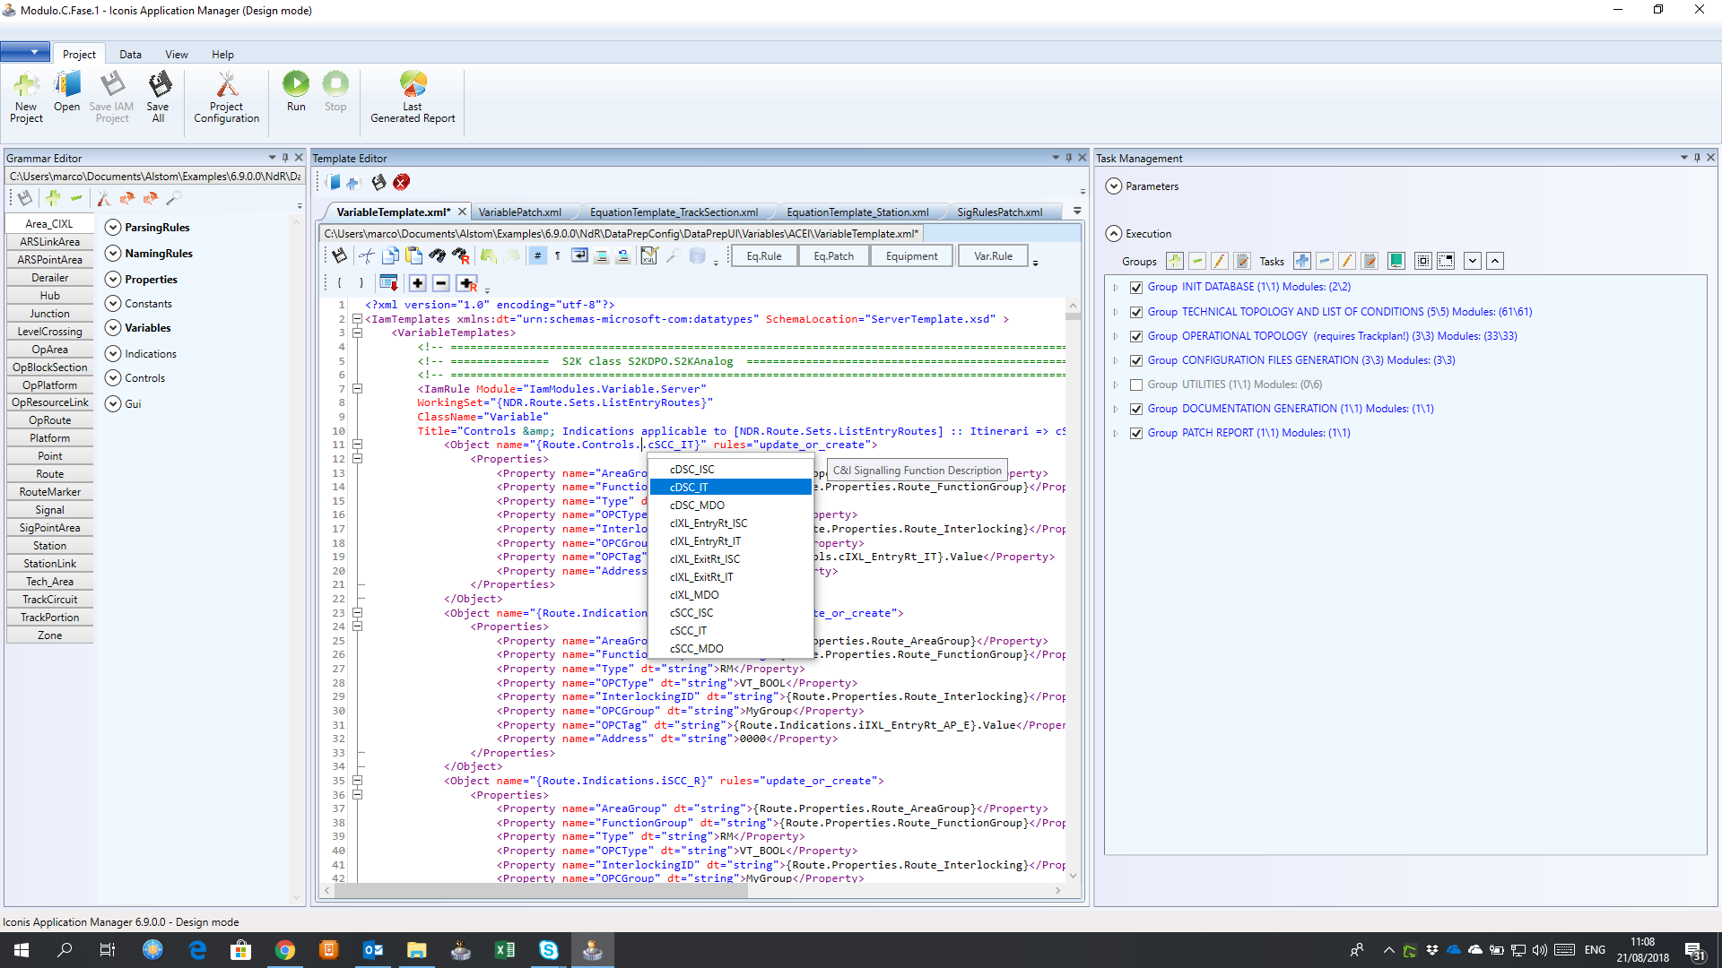
Task: Click the red X close-file icon in Template Editor
Action: (402, 182)
